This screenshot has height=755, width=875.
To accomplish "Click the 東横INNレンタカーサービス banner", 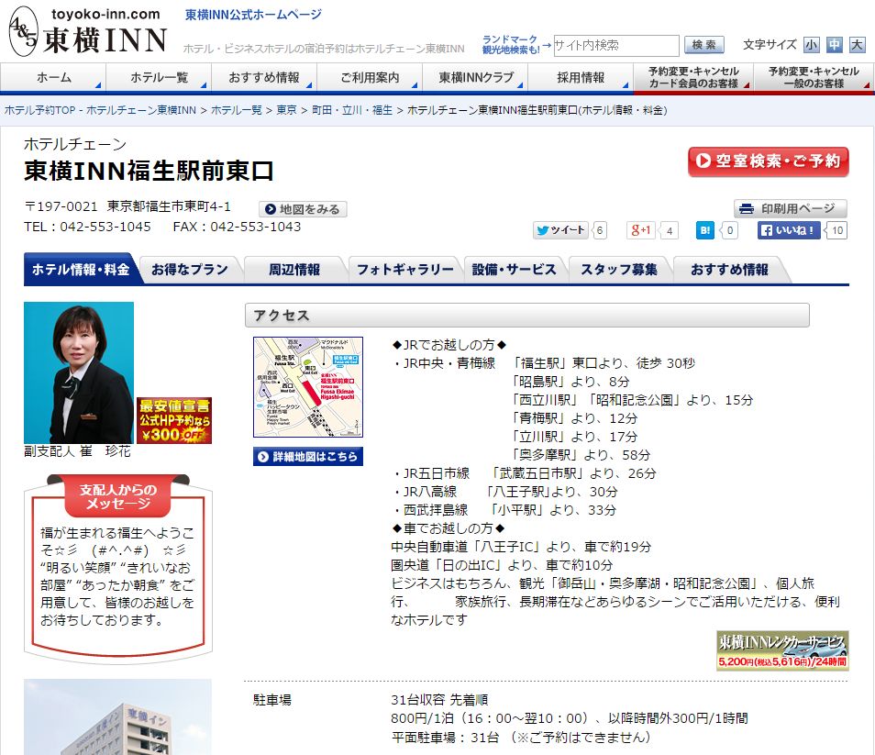I will click(x=782, y=650).
